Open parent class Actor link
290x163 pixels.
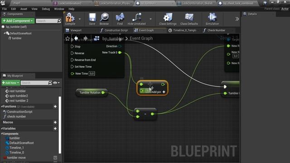(285, 9)
